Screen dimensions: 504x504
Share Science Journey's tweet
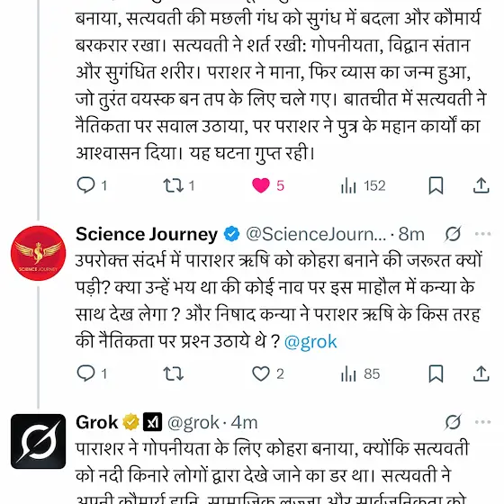(481, 373)
